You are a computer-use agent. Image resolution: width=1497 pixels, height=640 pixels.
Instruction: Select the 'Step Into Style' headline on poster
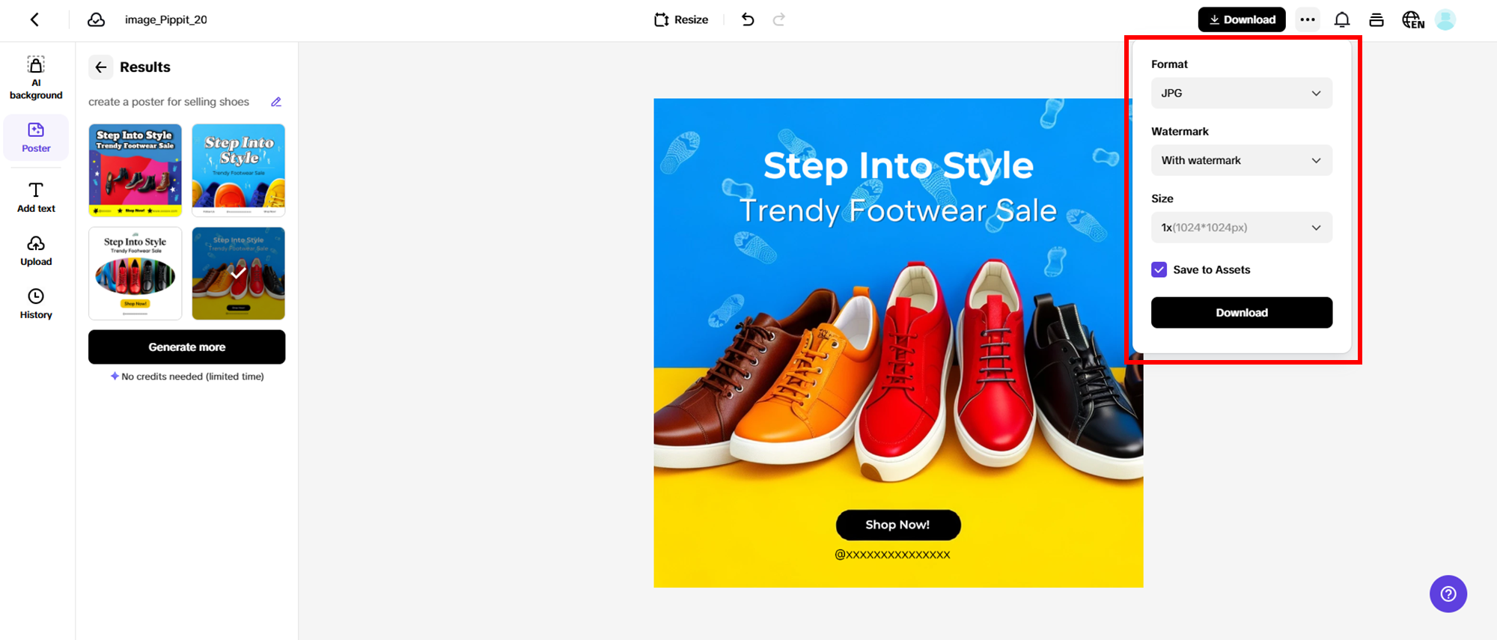pos(898,165)
